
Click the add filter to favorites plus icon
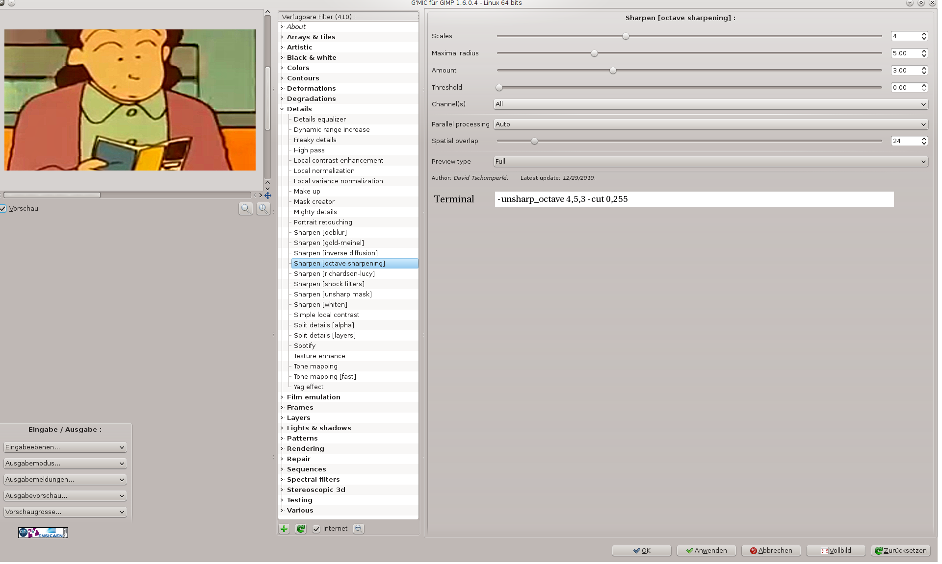click(x=284, y=529)
